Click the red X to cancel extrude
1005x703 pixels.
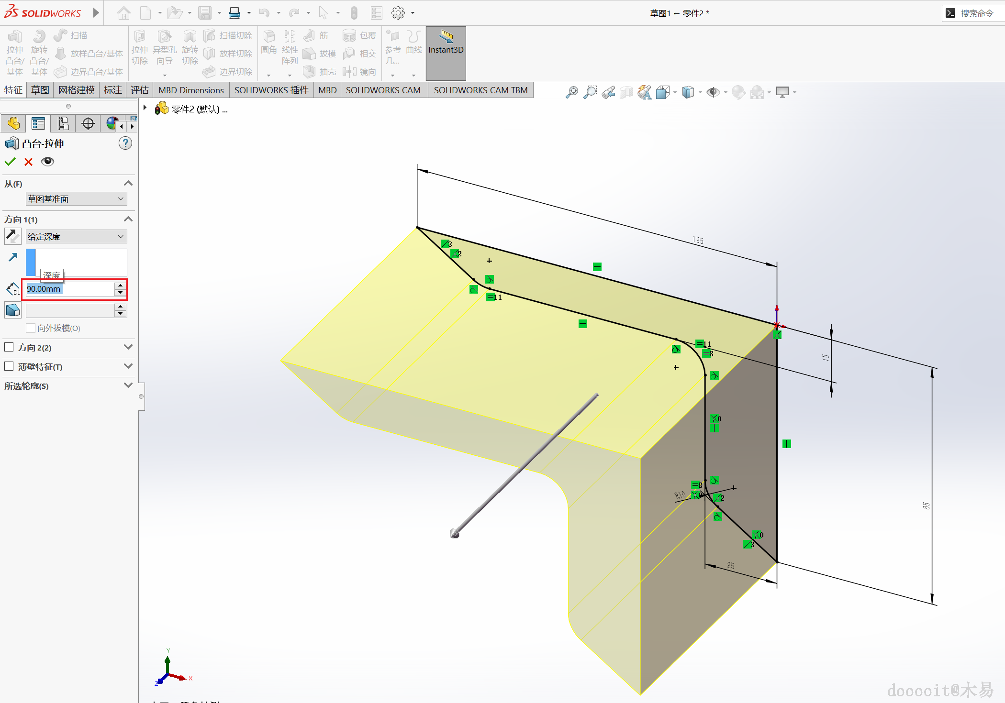coord(28,162)
